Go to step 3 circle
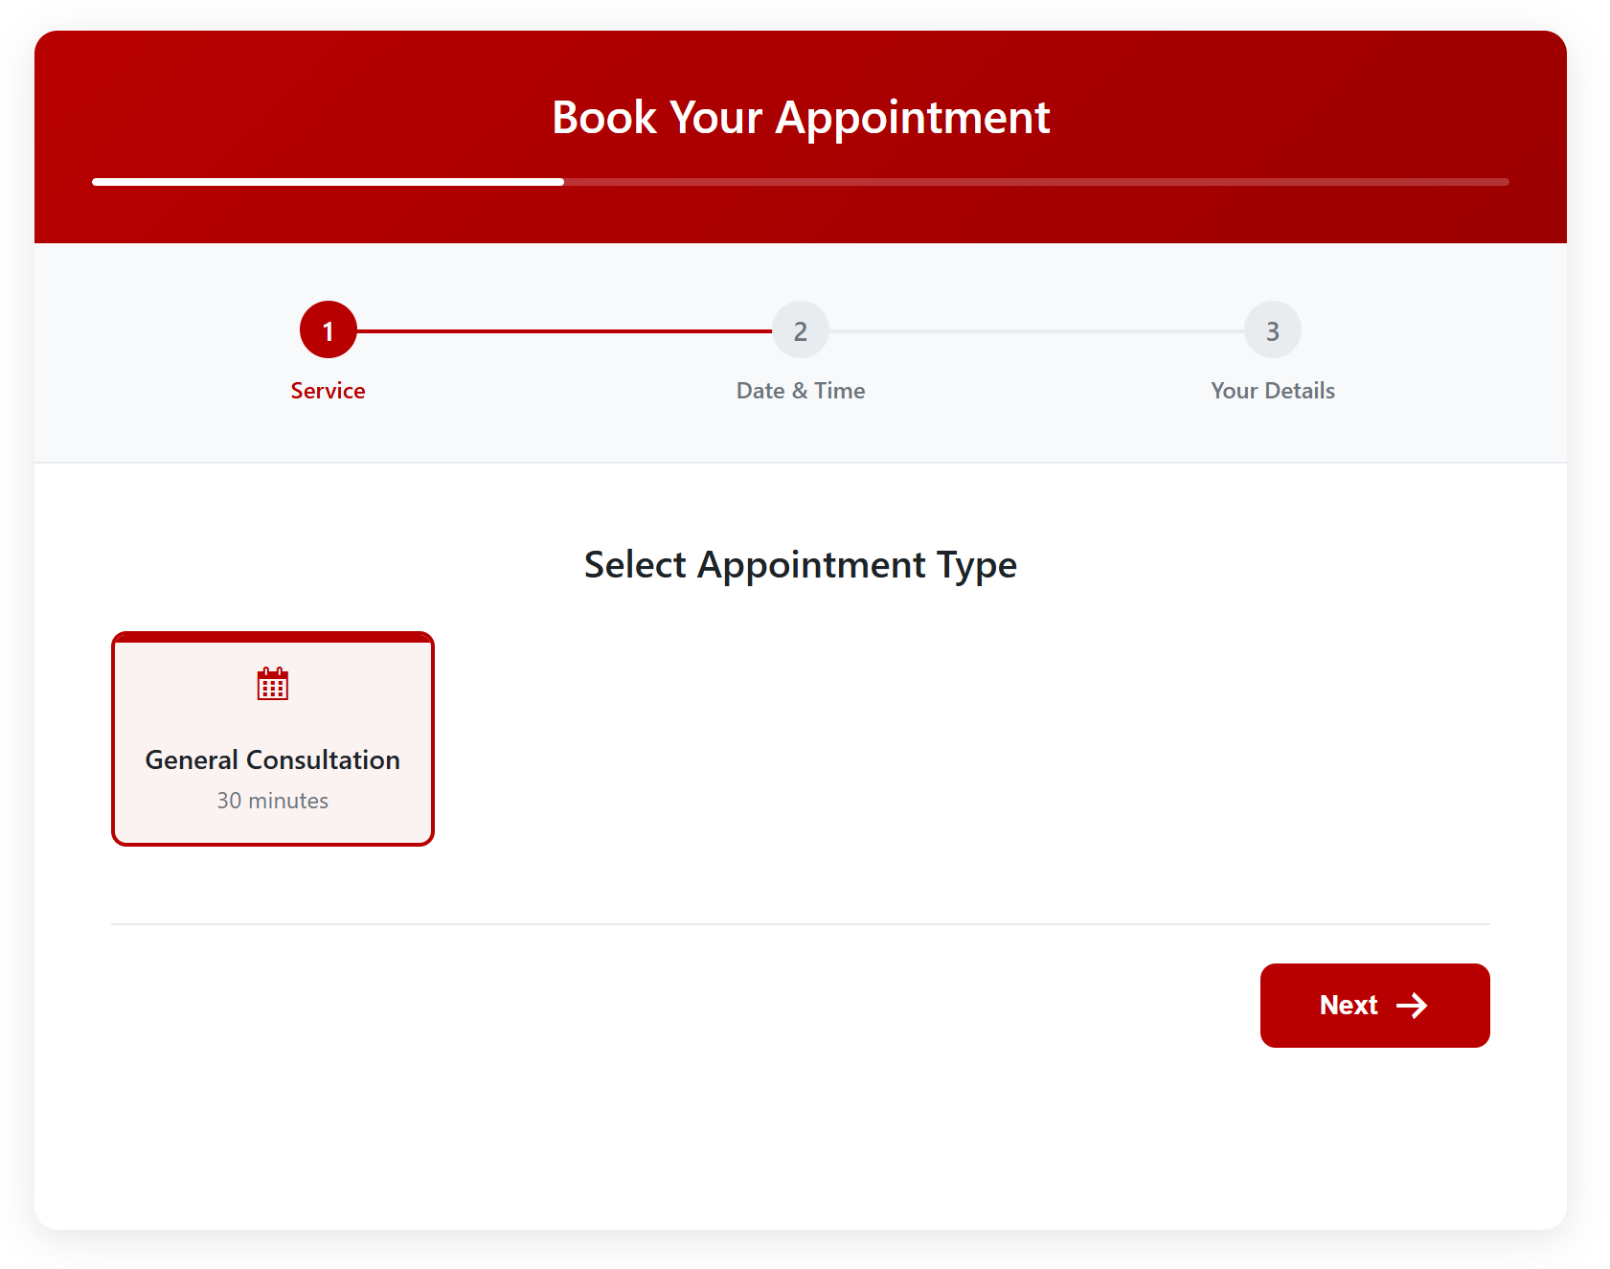Screen dimensions: 1610x1269 tap(1272, 330)
